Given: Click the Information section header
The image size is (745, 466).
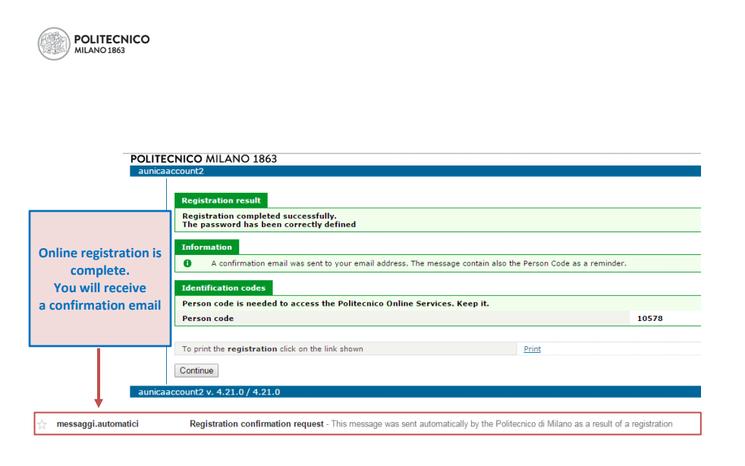Looking at the screenshot, I should click(206, 247).
